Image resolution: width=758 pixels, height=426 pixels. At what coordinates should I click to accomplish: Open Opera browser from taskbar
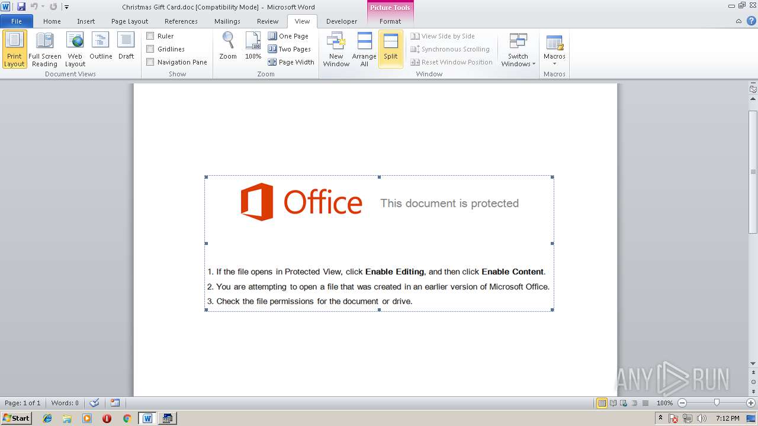(x=107, y=418)
